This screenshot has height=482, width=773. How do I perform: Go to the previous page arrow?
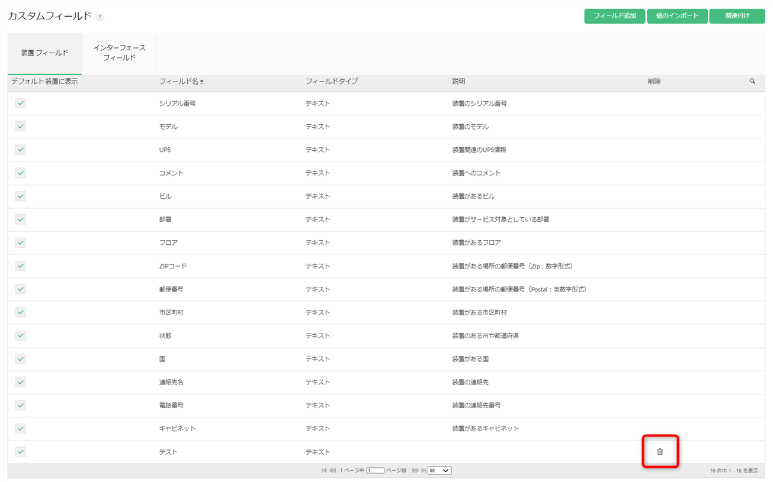333,471
